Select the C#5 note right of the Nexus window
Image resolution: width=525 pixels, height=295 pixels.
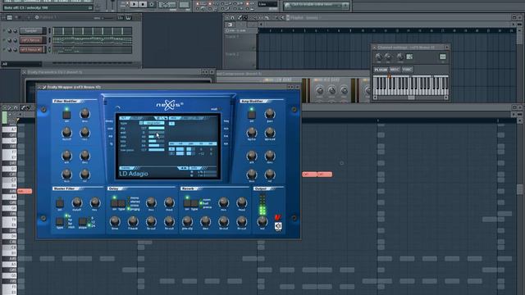click(x=309, y=175)
